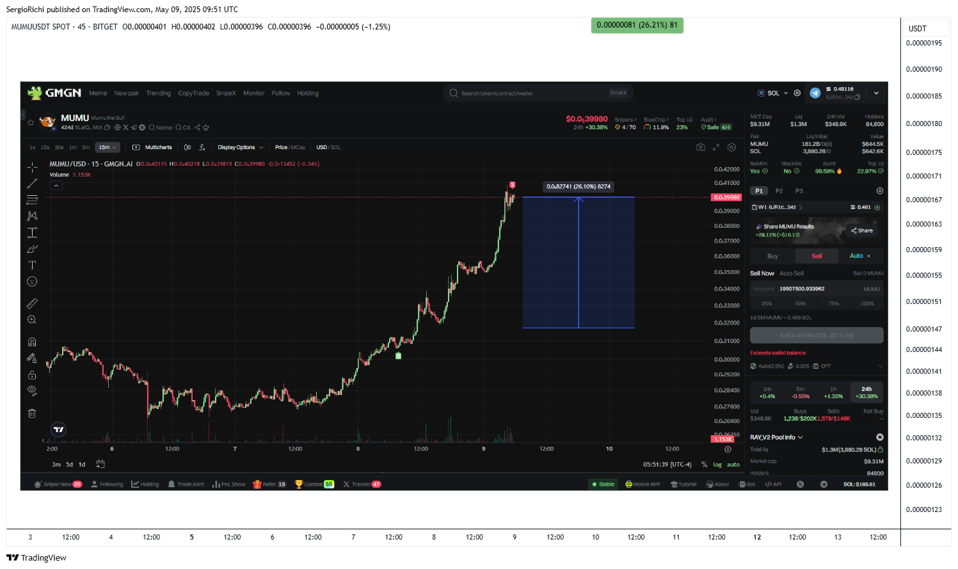Select the P2 preset tab
The width and height of the screenshot is (958, 569).
click(x=779, y=191)
